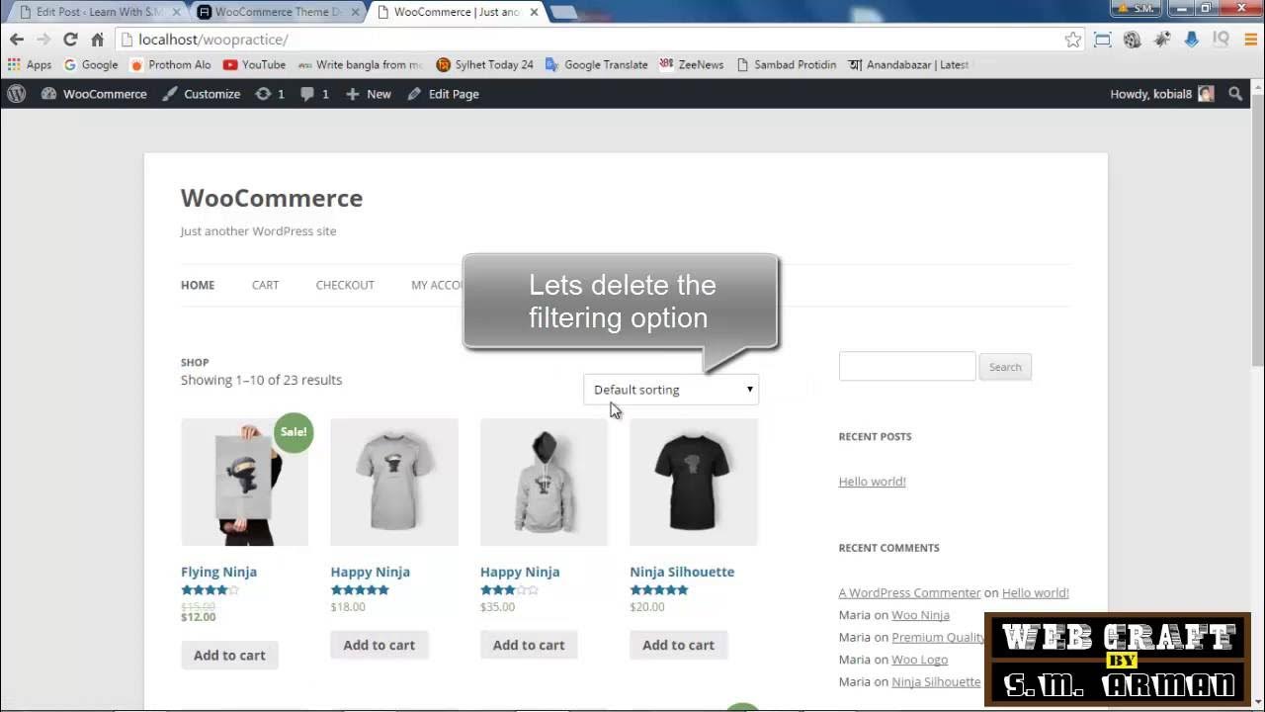The image size is (1265, 712).
Task: Open the Happy Ninja hoodie image
Action: (x=544, y=482)
